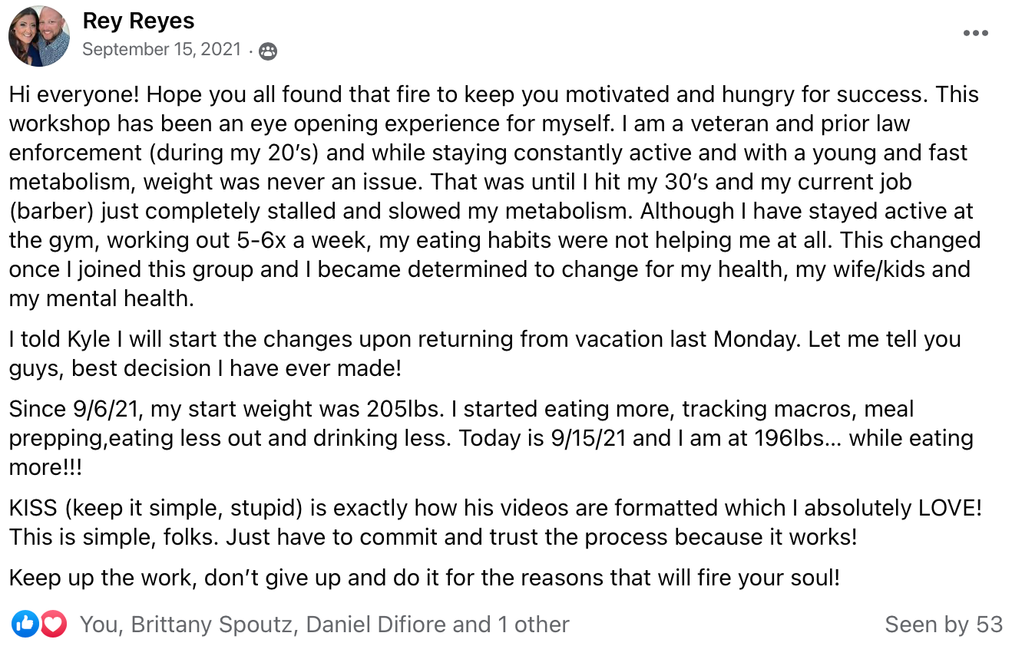Click the red heart Love reaction icon
The height and width of the screenshot is (646, 1012).
tap(53, 625)
